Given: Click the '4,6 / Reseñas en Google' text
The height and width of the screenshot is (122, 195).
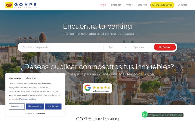Looking at the screenshot, I should [101, 91].
